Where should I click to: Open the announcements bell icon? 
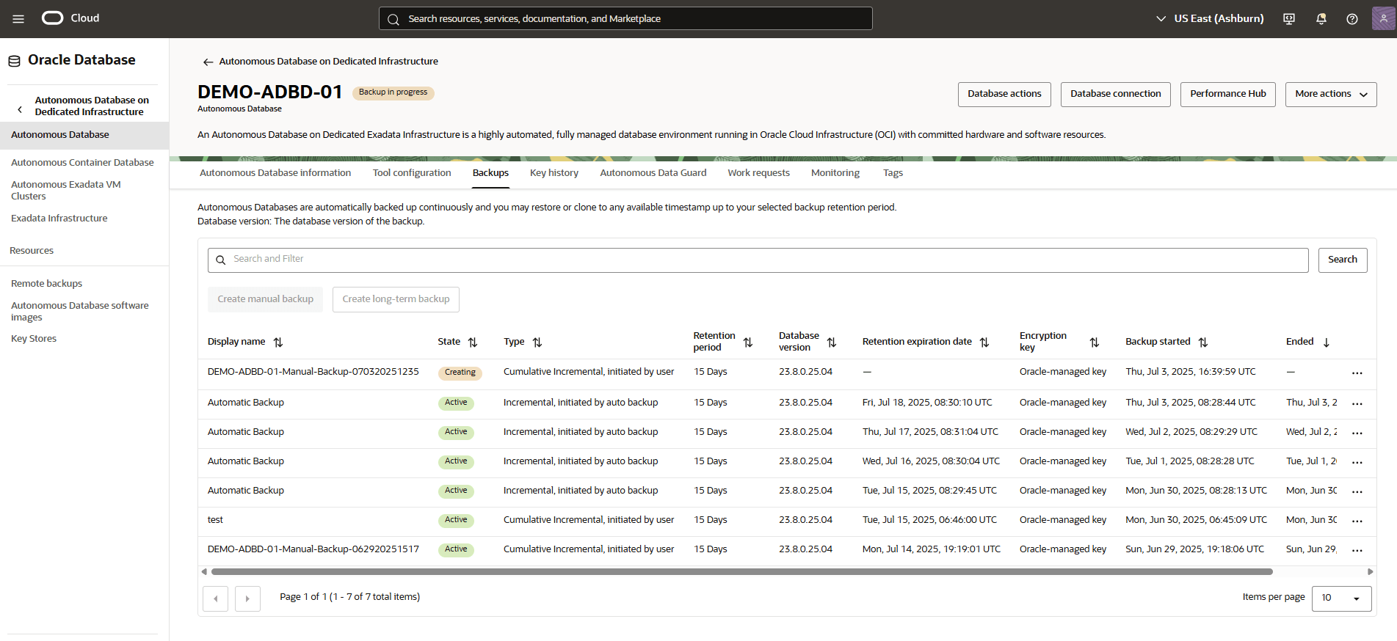coord(1321,19)
